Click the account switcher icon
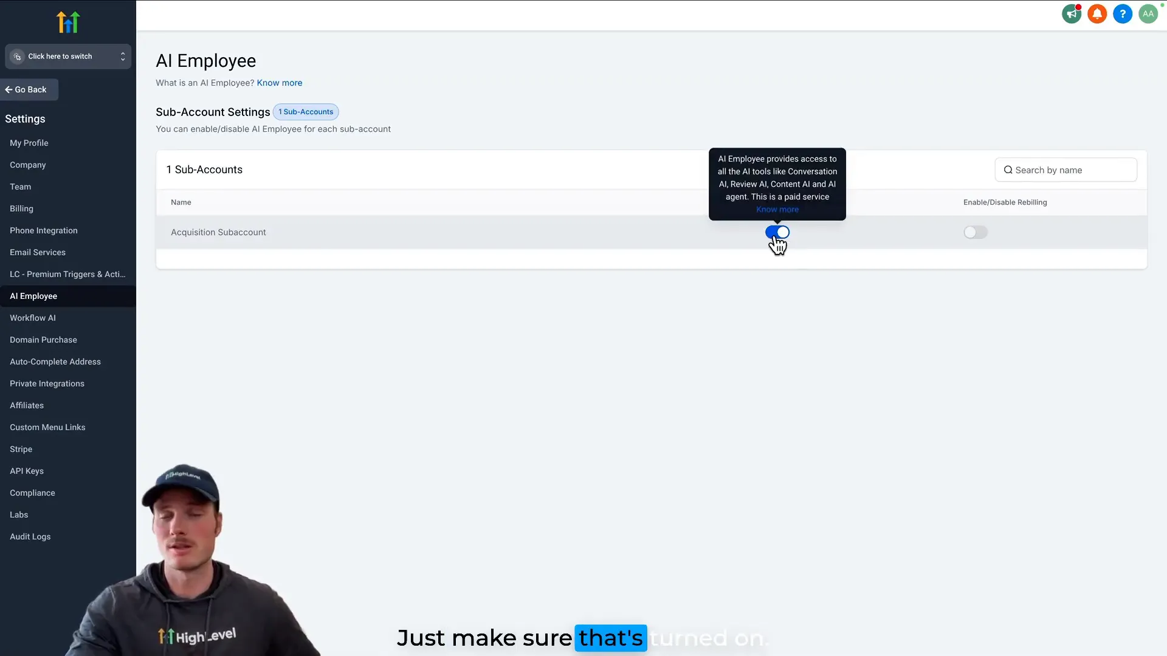1167x656 pixels. coord(17,56)
